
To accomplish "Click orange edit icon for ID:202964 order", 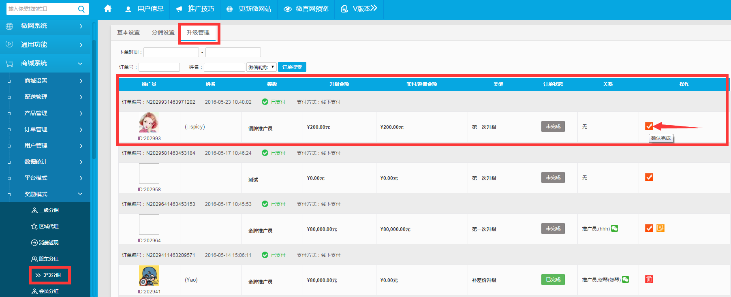I will pyautogui.click(x=660, y=228).
